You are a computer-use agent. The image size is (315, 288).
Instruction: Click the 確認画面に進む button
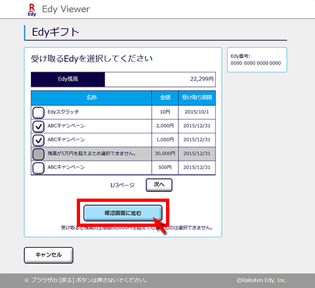point(123,213)
